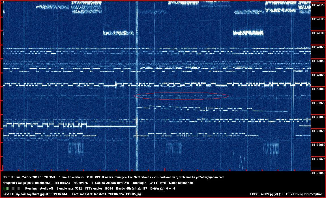Click the 10140150 frequency label at top
Viewport: 326px width, 198px height.
[x=318, y=5]
